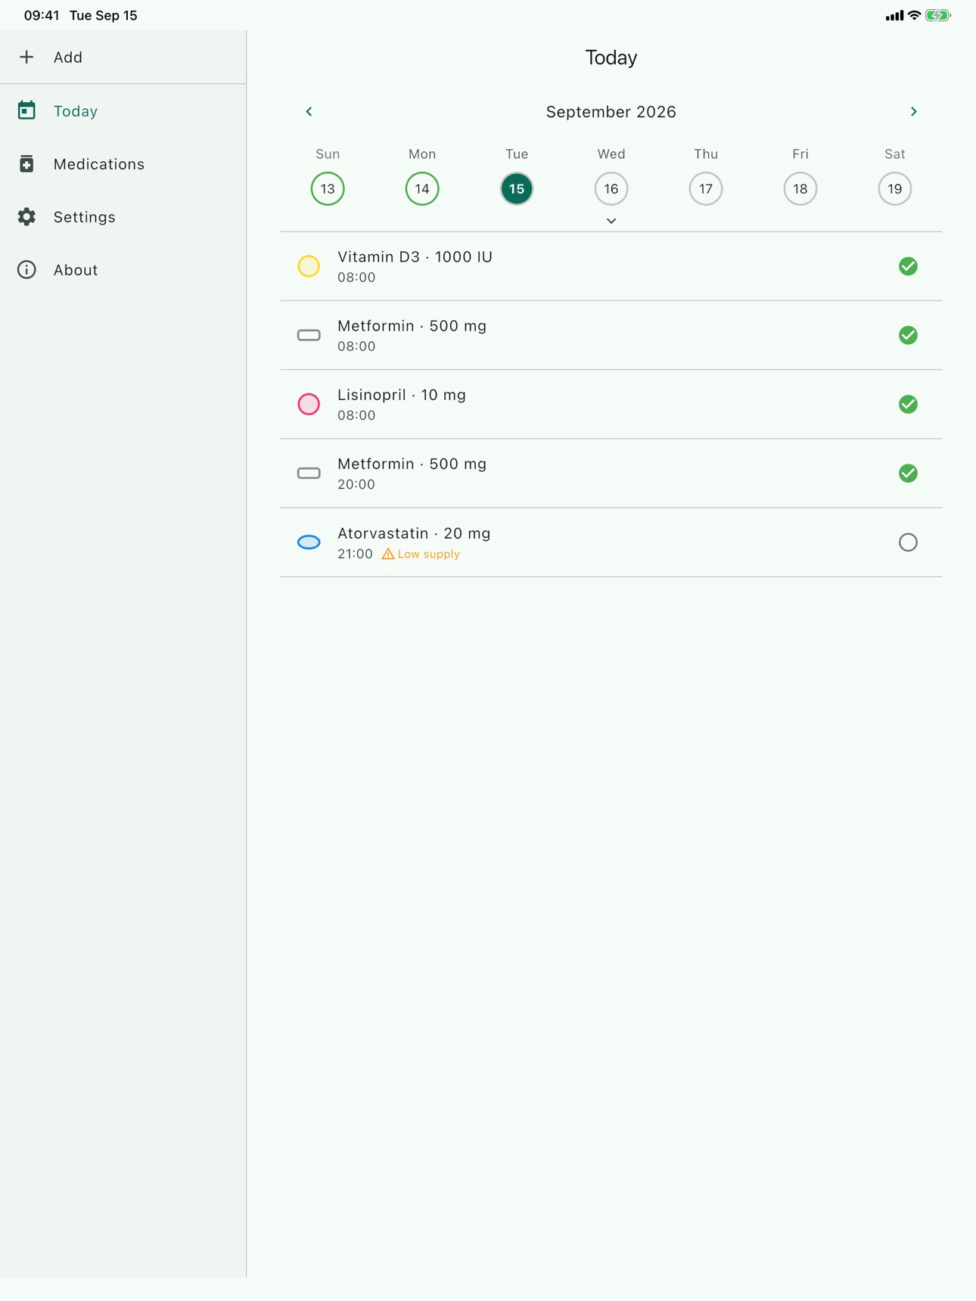Open Vitamin D3 · 1000 IU entry
The height and width of the screenshot is (1301, 976).
coord(611,266)
